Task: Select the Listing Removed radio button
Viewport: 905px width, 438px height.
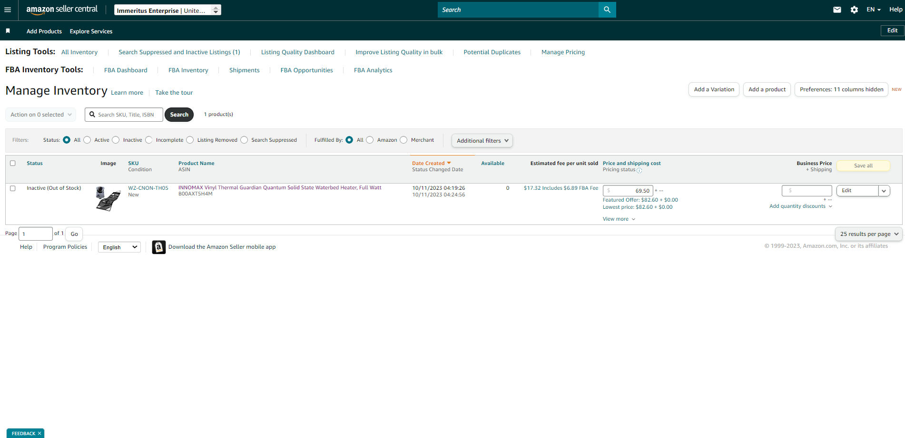Action: [190, 140]
